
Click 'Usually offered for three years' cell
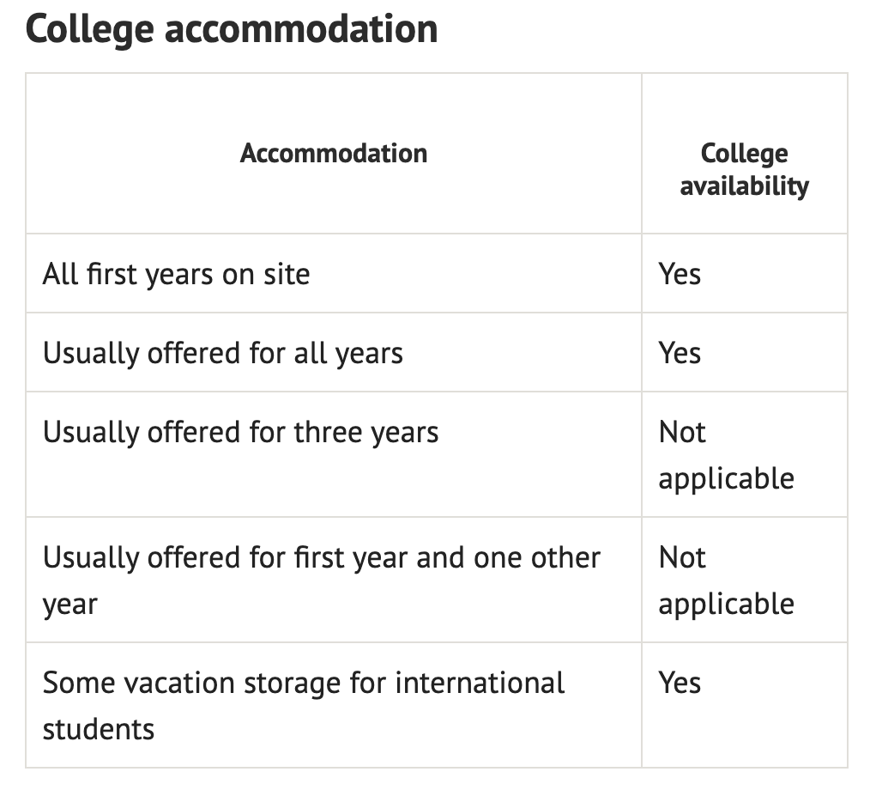[x=241, y=431]
